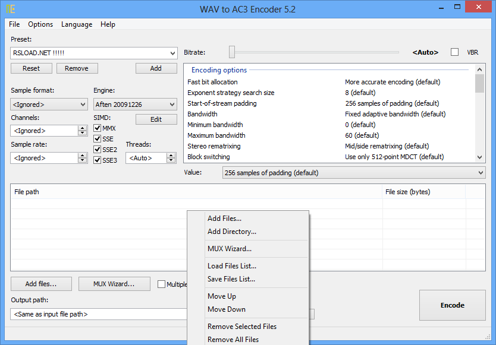Uncheck the SSE2 SIMD option

(x=98, y=149)
